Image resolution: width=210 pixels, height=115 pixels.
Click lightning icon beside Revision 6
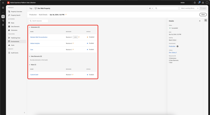(73, 43)
